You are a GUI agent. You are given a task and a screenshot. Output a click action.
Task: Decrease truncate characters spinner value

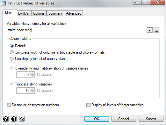(x=32, y=92)
